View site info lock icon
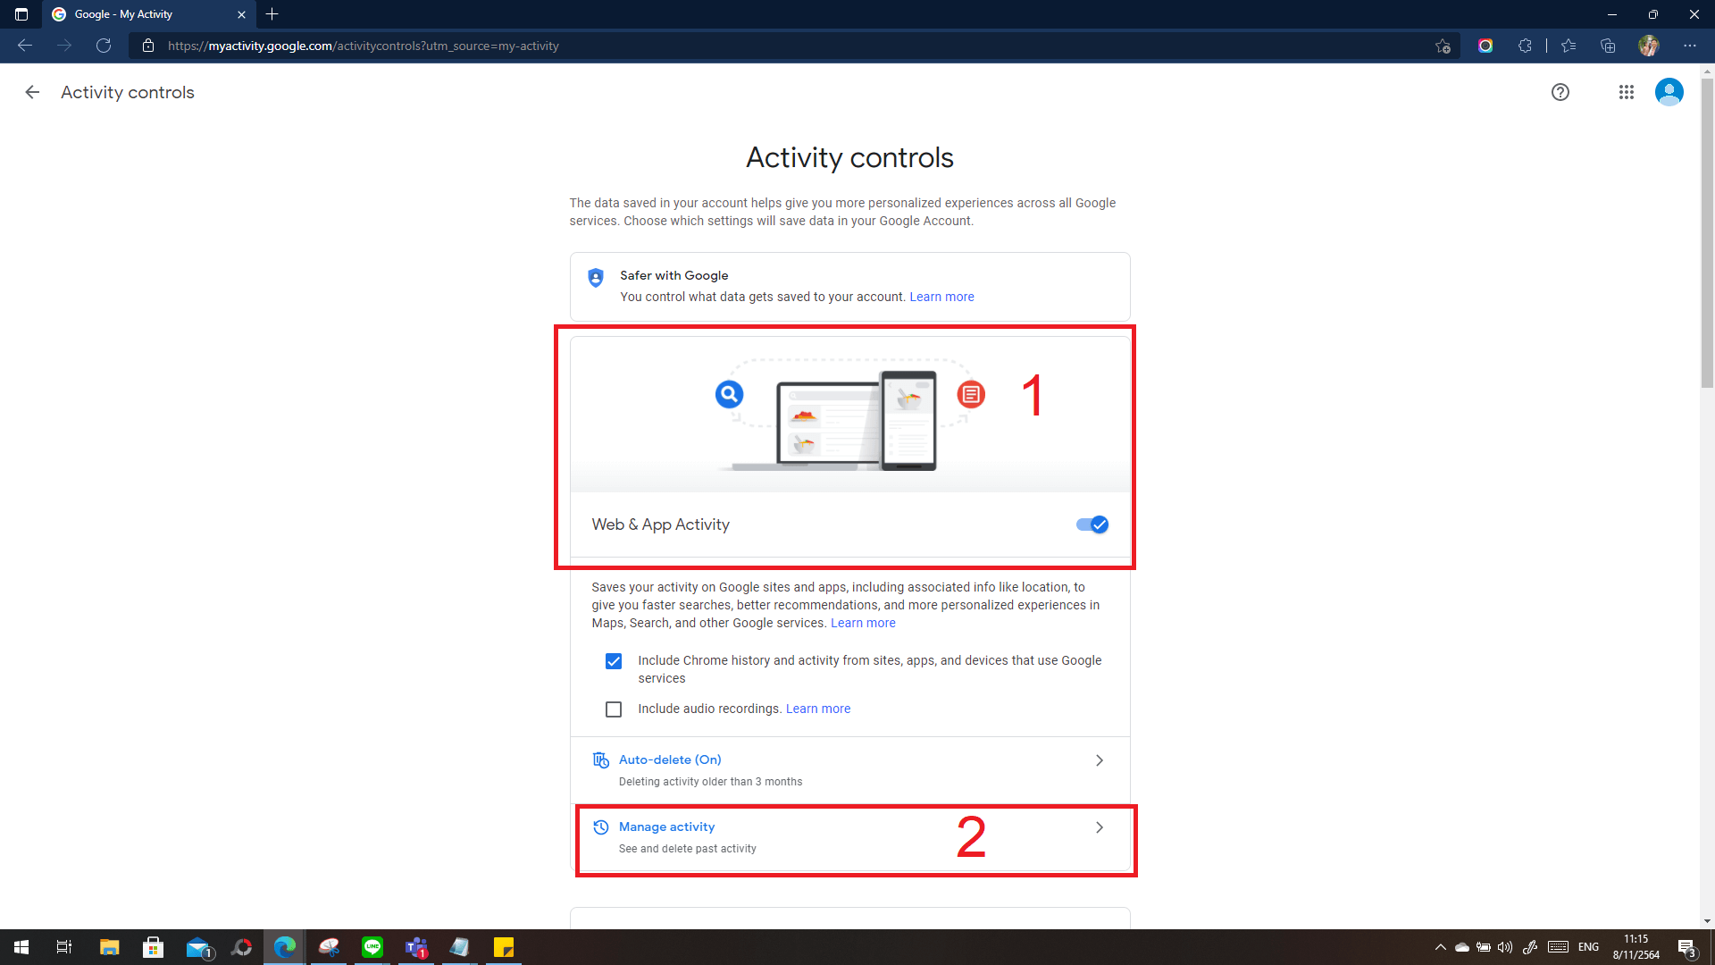The image size is (1715, 965). click(148, 46)
